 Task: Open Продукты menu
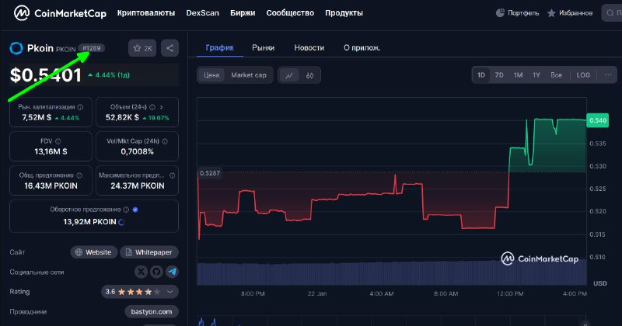click(x=344, y=13)
